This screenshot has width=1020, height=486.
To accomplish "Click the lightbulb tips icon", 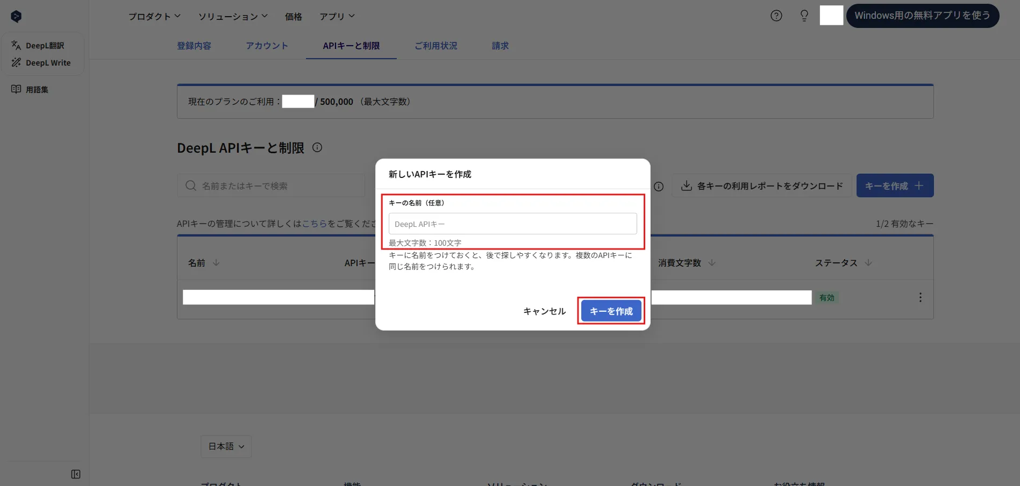I will coord(804,16).
